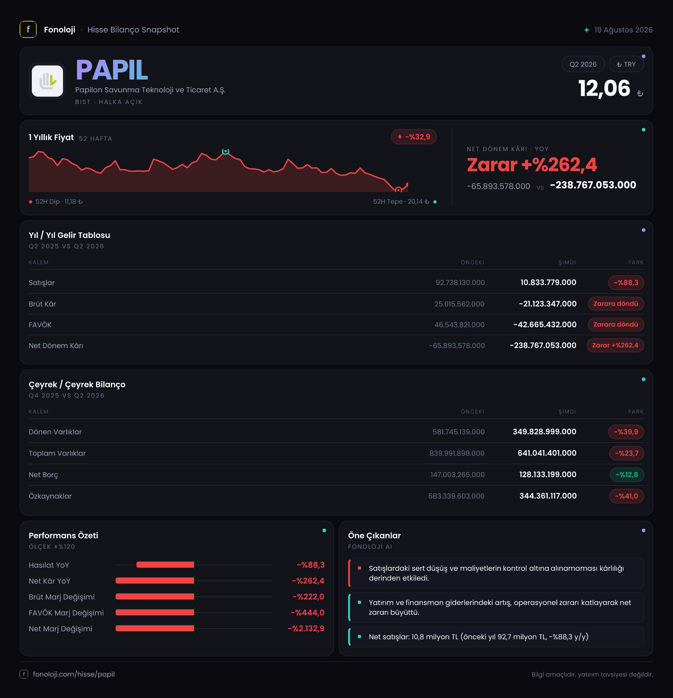Image resolution: width=673 pixels, height=698 pixels.
Task: Click the Dönen Varlıklar -%39,9 badge
Action: (x=626, y=432)
